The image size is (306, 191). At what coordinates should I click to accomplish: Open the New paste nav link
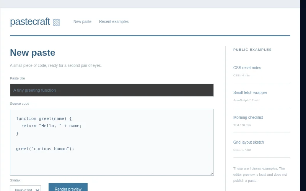(x=82, y=22)
